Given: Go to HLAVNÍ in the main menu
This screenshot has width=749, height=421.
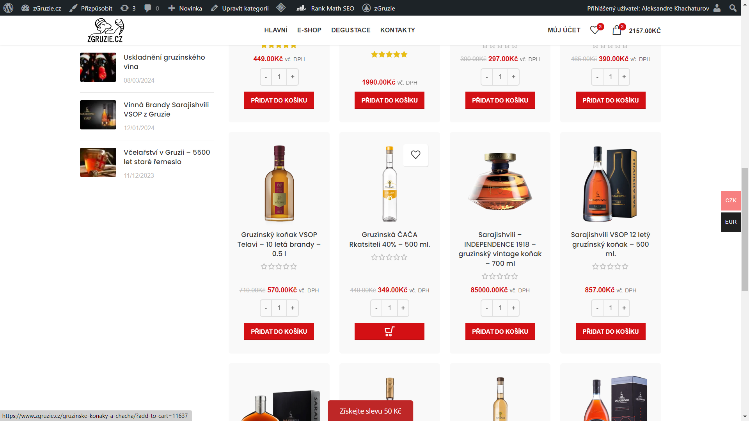Looking at the screenshot, I should (x=276, y=30).
